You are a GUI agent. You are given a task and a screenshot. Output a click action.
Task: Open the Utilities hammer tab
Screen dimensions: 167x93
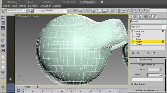(154, 17)
